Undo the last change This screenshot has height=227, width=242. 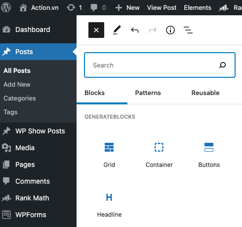(x=135, y=30)
